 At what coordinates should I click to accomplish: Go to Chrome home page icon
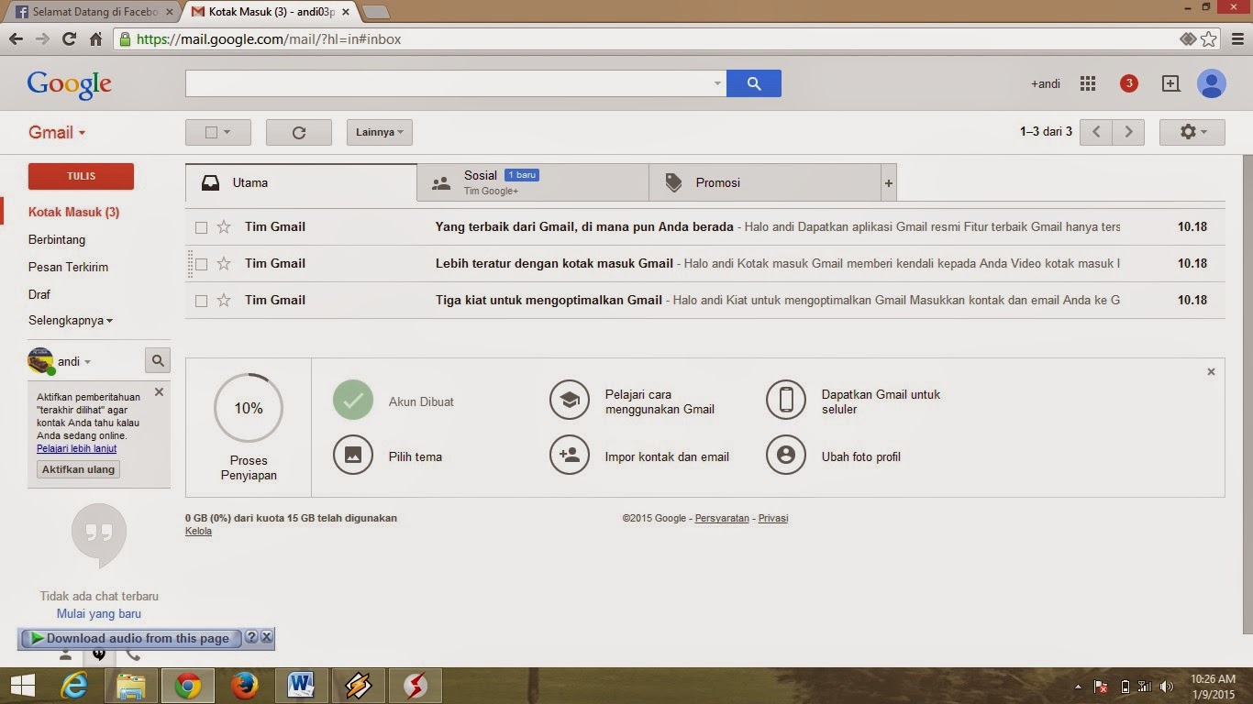[95, 39]
